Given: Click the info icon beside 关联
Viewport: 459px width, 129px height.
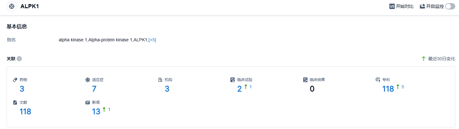Looking at the screenshot, I should tap(19, 59).
